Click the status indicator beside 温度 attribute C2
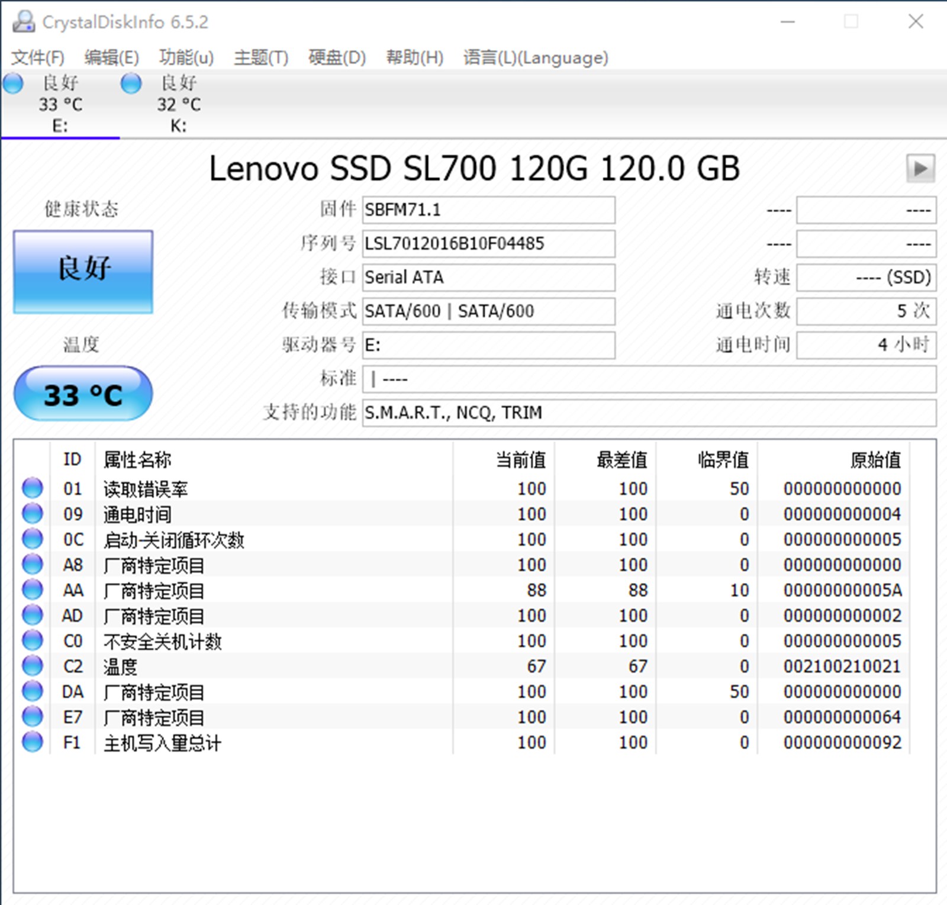Image resolution: width=947 pixels, height=905 pixels. tap(33, 666)
